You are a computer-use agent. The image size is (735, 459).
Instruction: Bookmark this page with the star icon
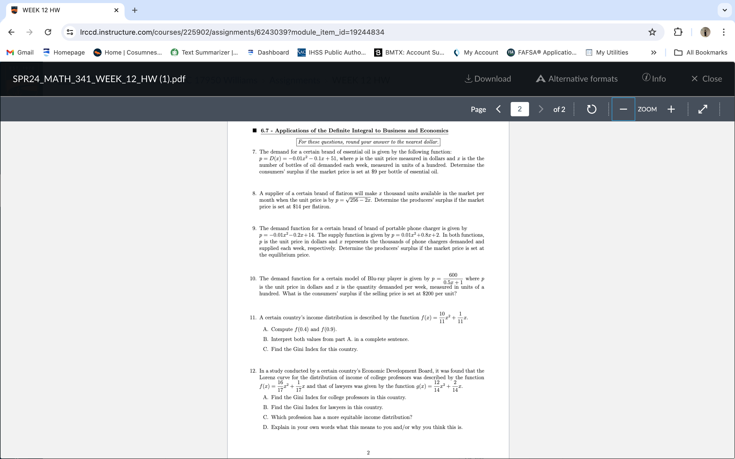coord(652,32)
